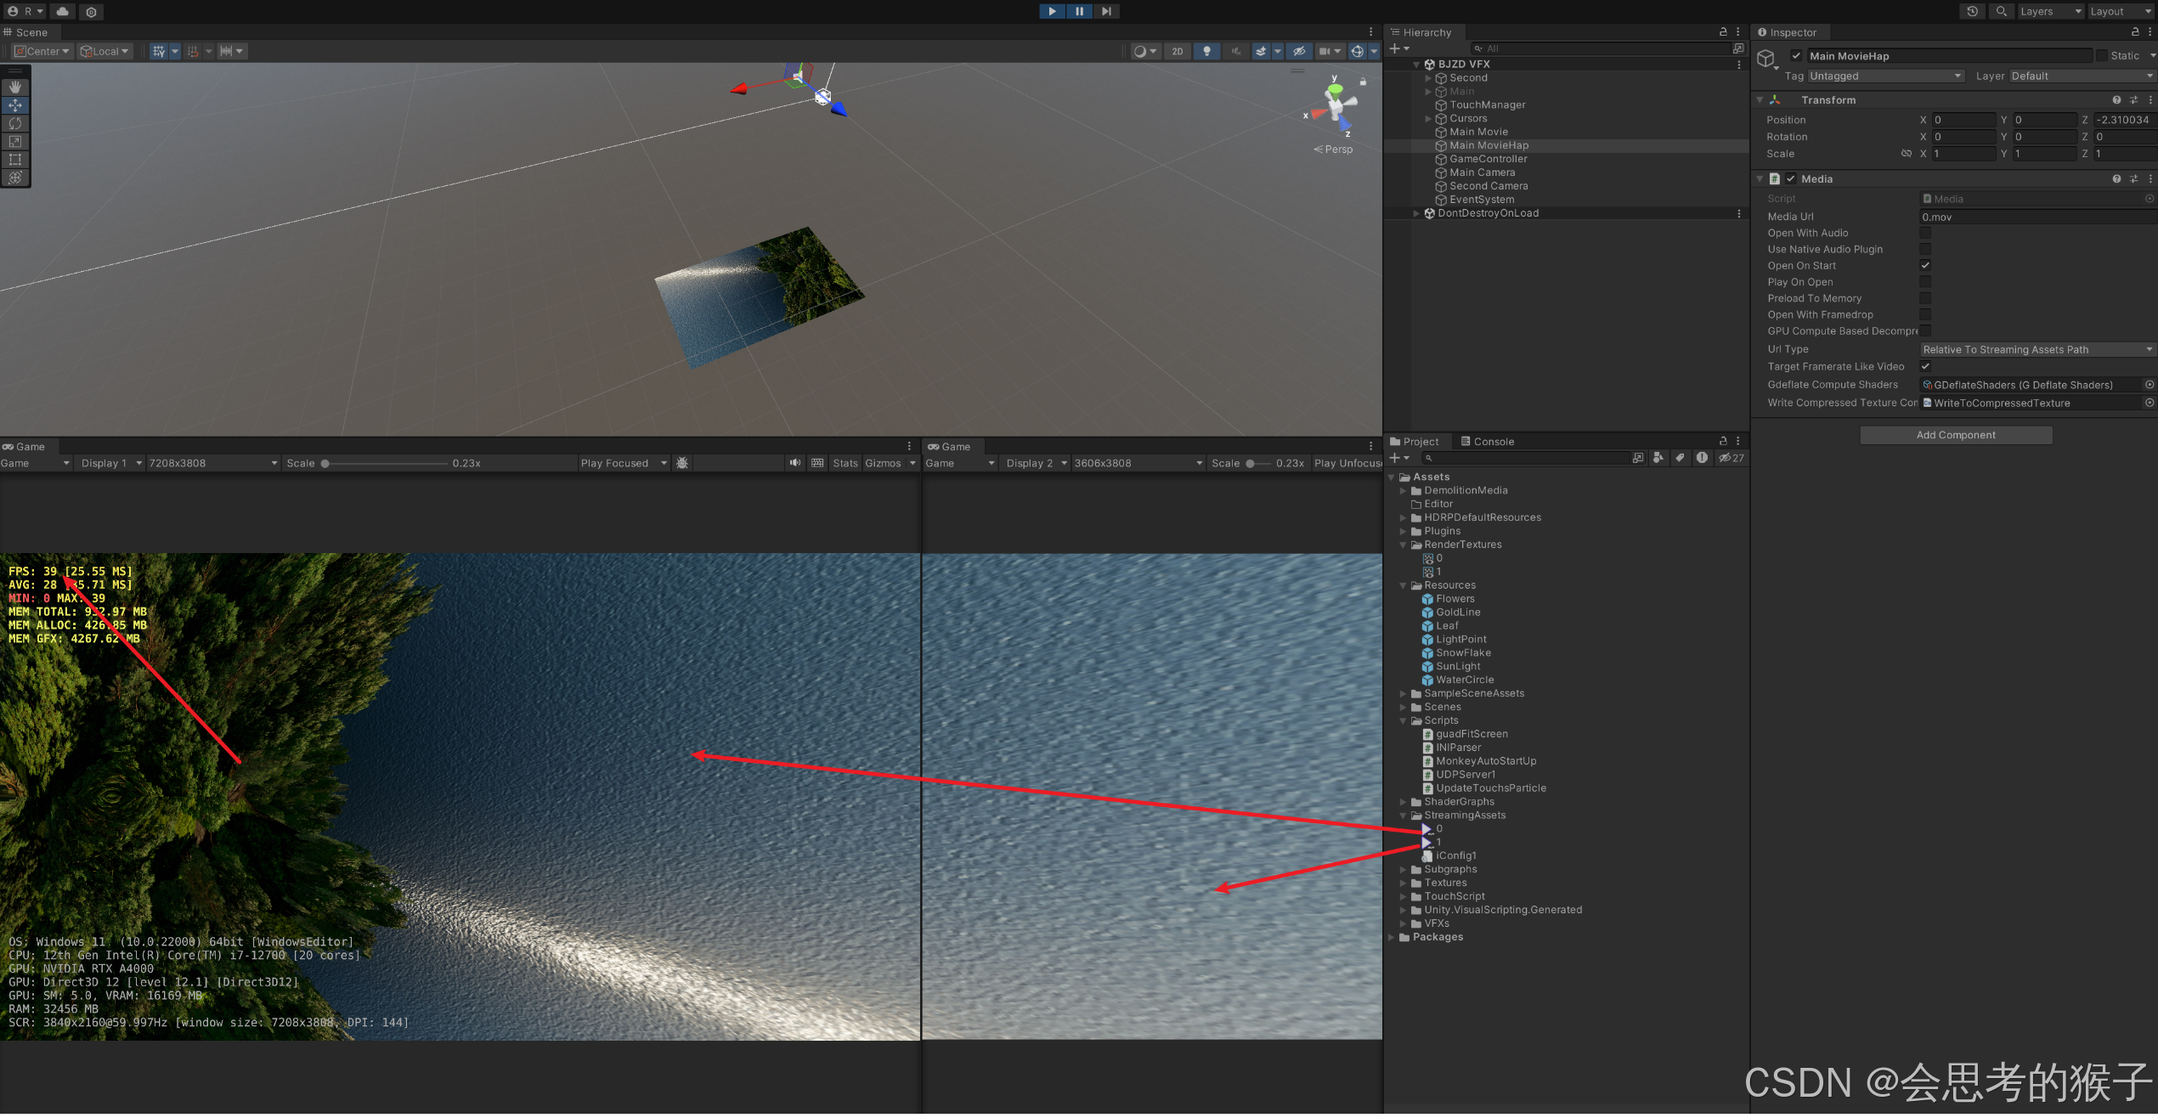Expand the Second object in Hierarchy
The height and width of the screenshot is (1118, 2158).
(x=1428, y=78)
